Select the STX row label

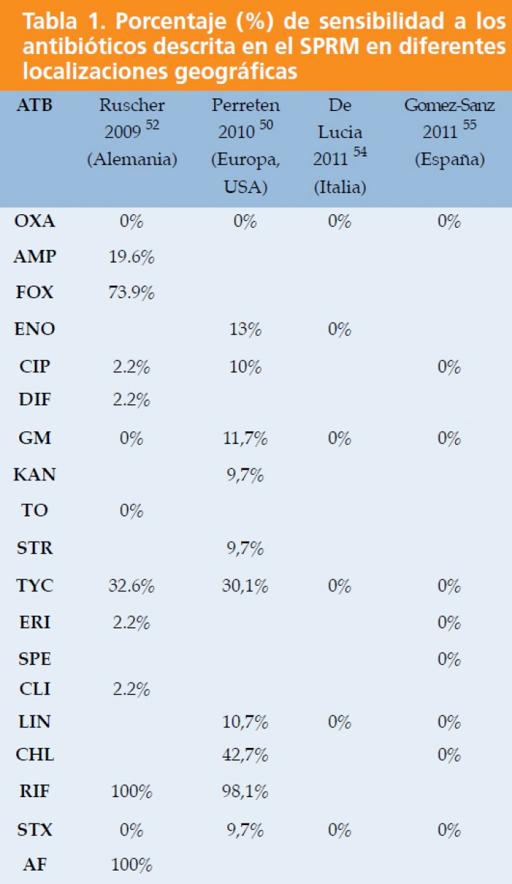coord(35,830)
